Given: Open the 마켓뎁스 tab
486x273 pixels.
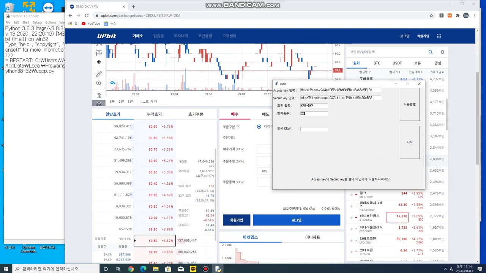Looking at the screenshot, I should click(x=250, y=237).
